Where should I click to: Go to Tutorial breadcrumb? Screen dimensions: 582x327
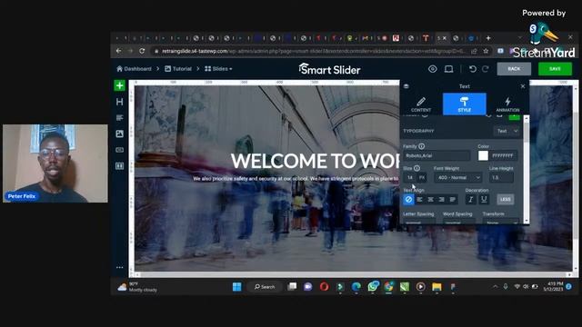pos(178,69)
